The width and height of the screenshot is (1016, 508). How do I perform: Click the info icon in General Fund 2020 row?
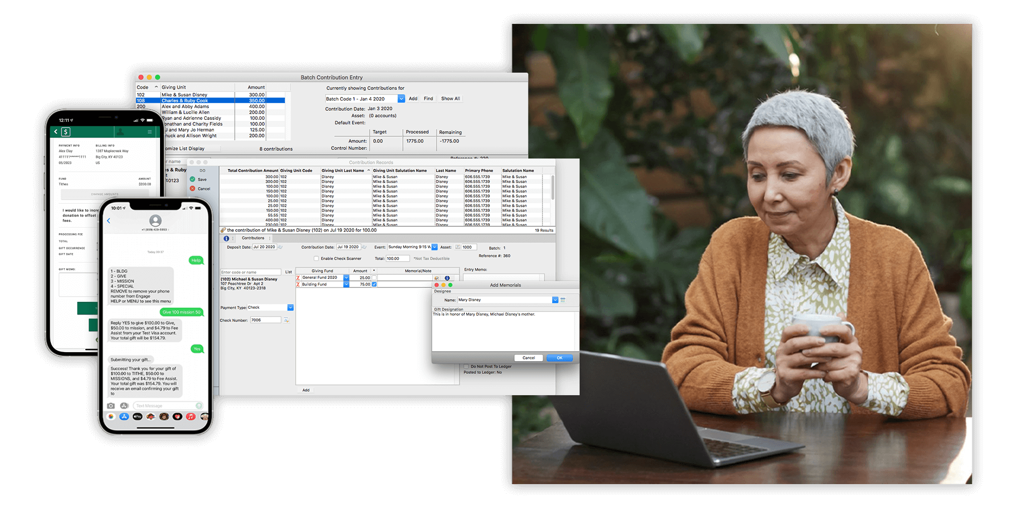click(x=447, y=278)
